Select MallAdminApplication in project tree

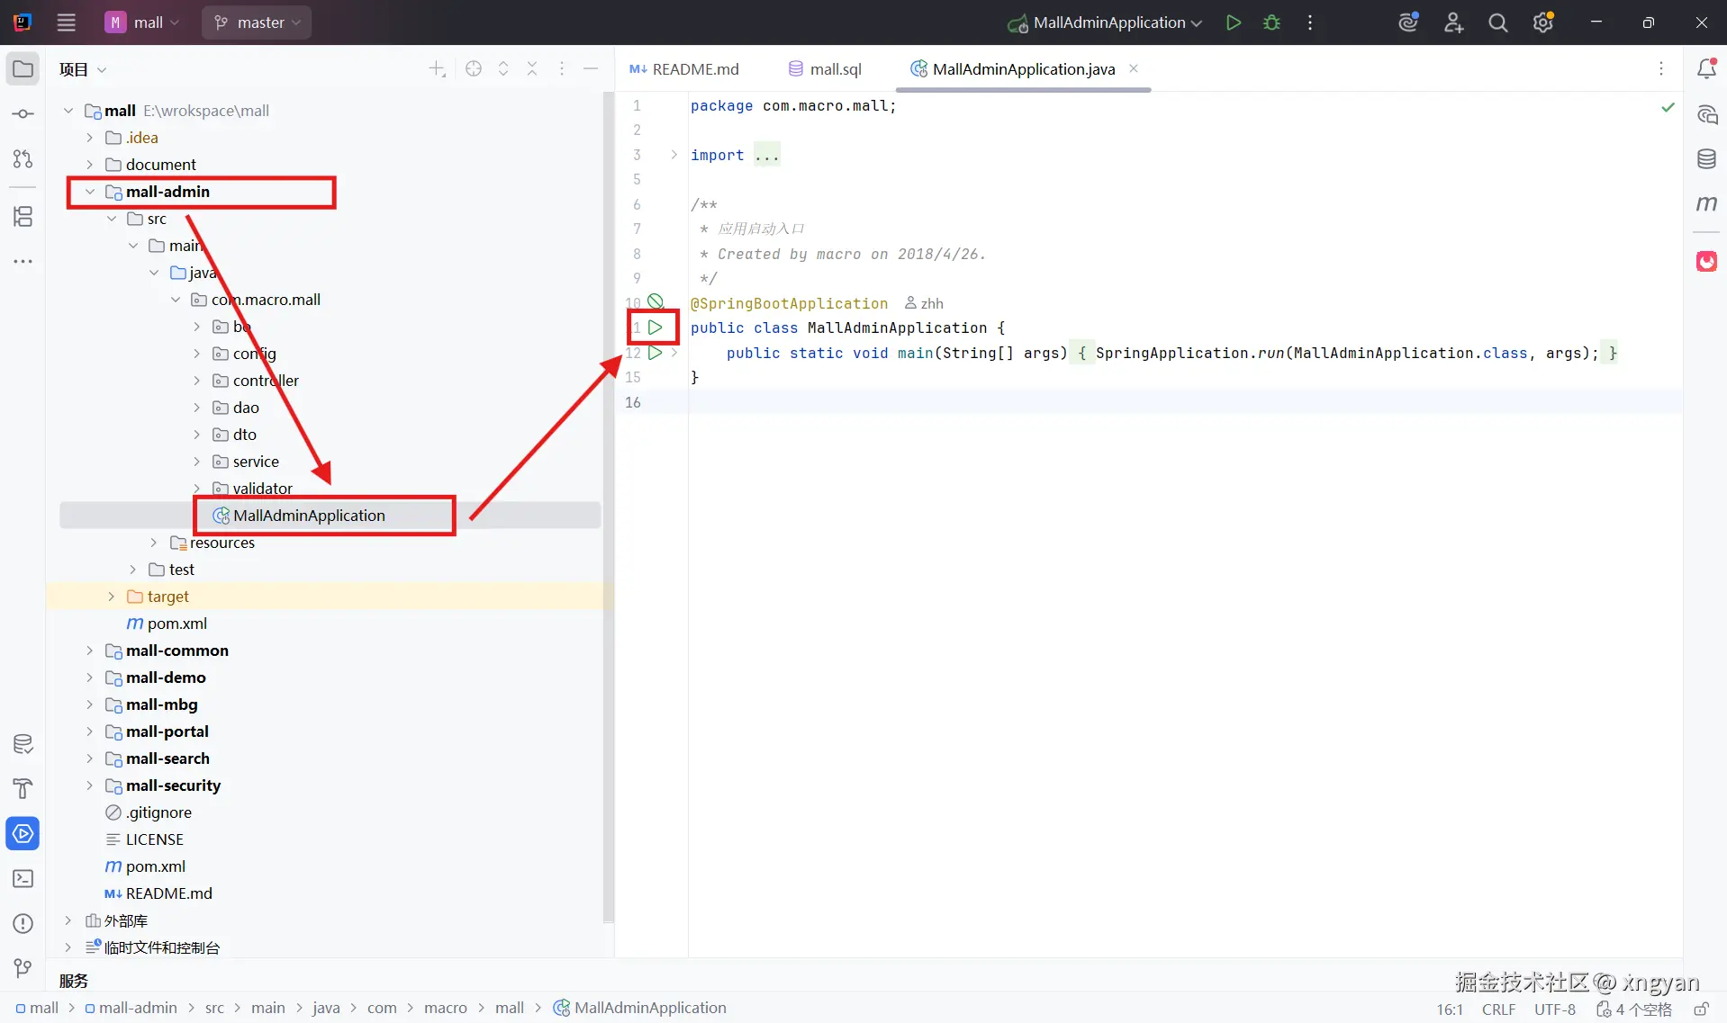click(309, 516)
